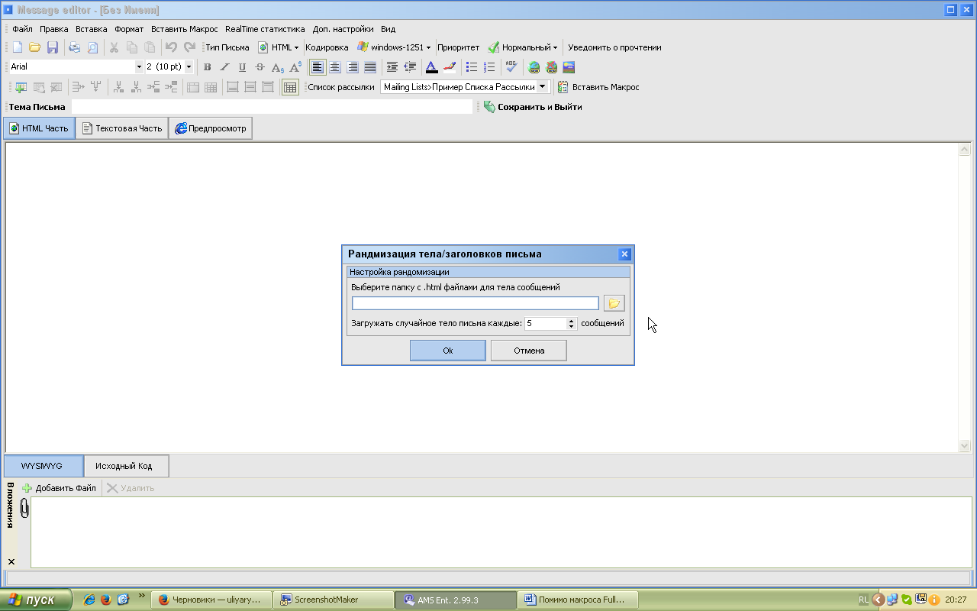Redo the last undone action
The image size is (977, 611).
(x=189, y=47)
